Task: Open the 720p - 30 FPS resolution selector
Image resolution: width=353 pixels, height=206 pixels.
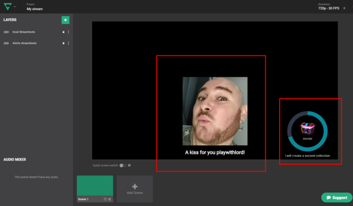Action: 331,8
